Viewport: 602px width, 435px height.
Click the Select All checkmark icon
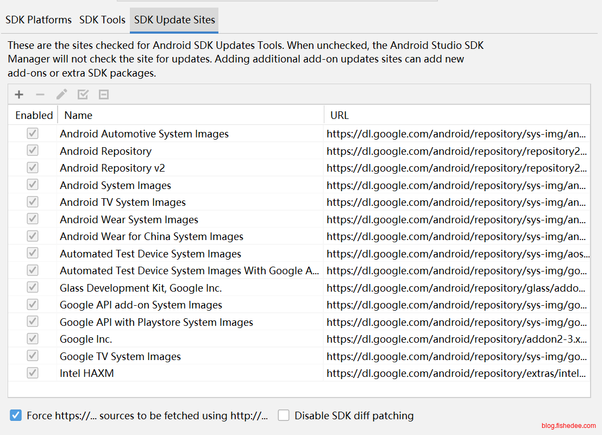click(x=83, y=94)
